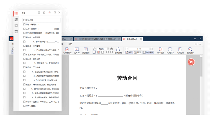Image resolution: width=211 pixels, height=115 pixels.
Task: Jump to 第二条 工作安排 bookmark
Action: [x=32, y=46]
